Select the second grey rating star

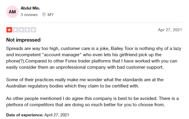(15, 30)
